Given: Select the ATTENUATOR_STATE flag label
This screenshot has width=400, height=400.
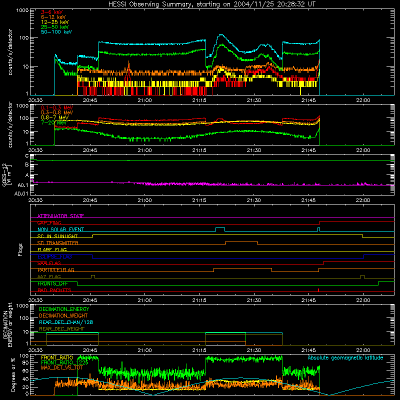Looking at the screenshot, I should pos(60,216).
